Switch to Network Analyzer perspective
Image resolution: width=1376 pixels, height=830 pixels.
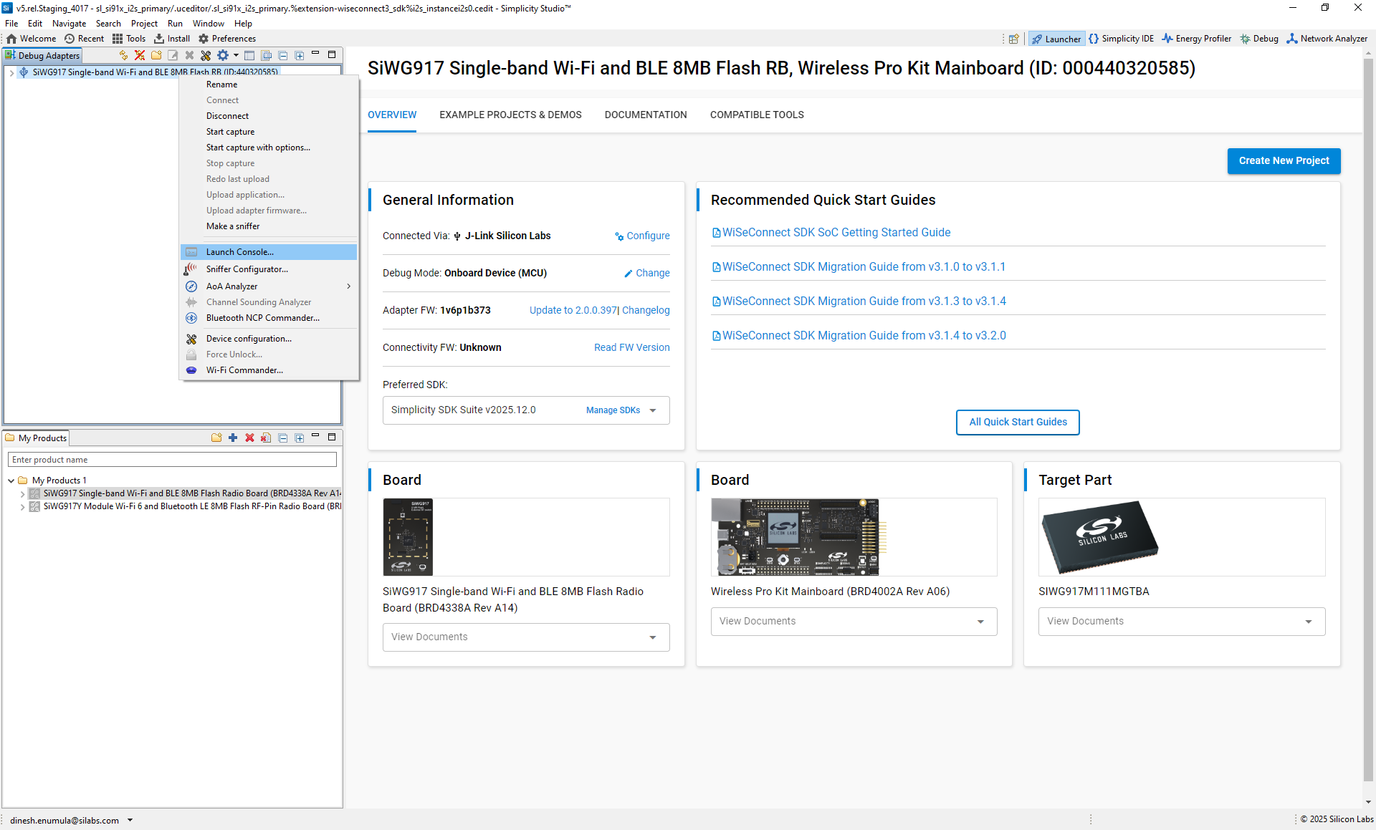click(x=1327, y=39)
